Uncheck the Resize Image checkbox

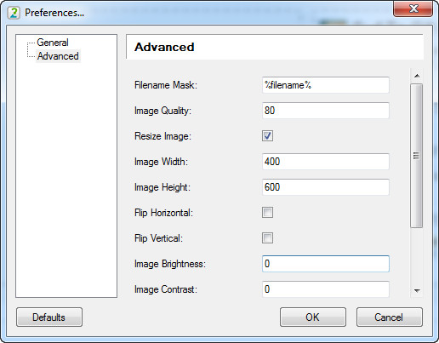(267, 136)
